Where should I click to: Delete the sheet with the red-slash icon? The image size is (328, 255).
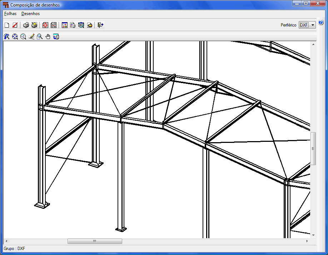click(x=15, y=25)
